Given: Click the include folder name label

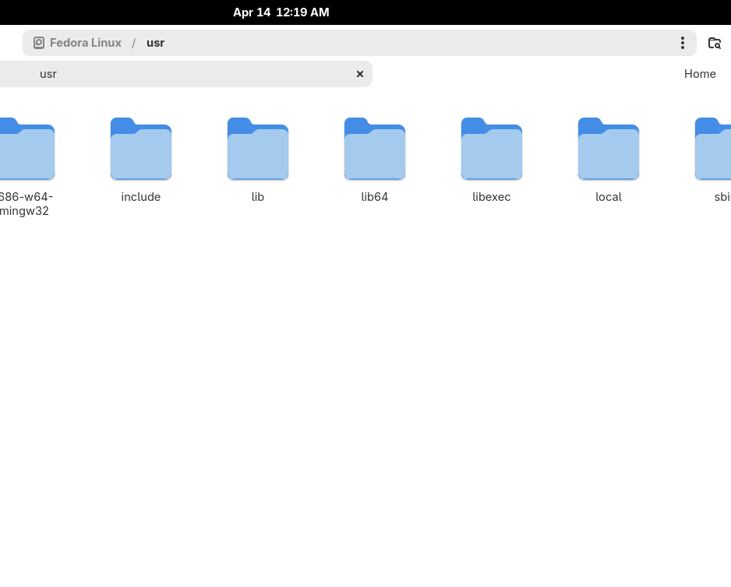Looking at the screenshot, I should point(141,197).
